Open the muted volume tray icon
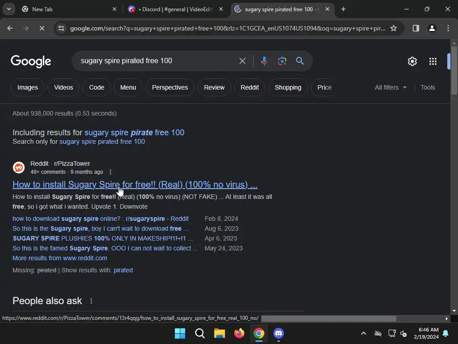Image resolution: width=458 pixels, height=344 pixels. [x=403, y=333]
